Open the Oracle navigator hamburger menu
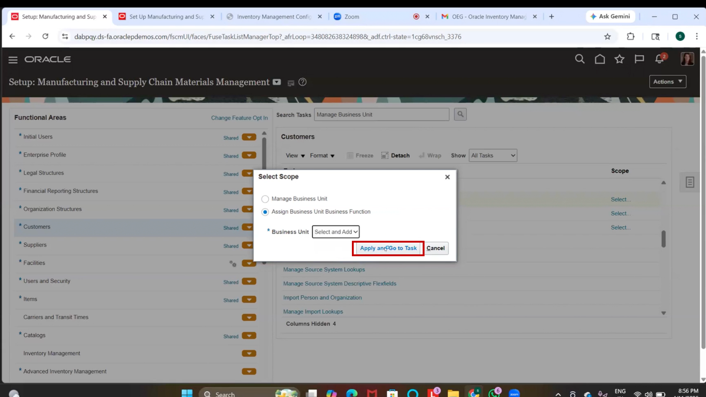 click(x=13, y=60)
